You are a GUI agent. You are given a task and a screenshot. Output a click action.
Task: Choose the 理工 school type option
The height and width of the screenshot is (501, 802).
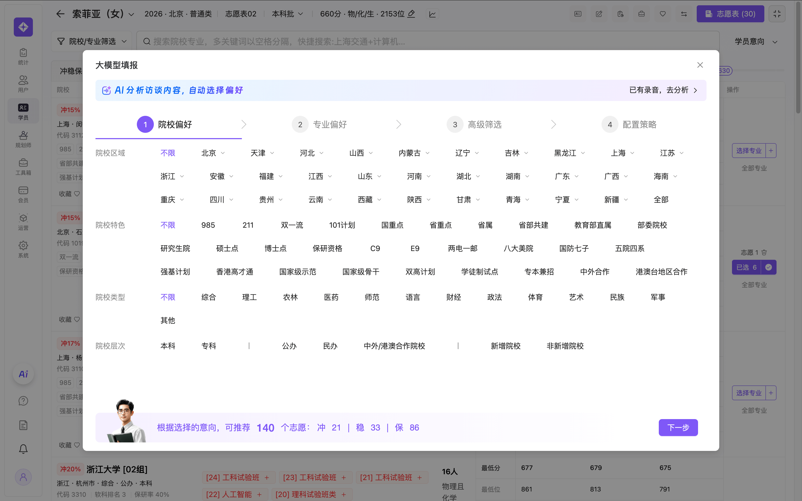tap(249, 297)
